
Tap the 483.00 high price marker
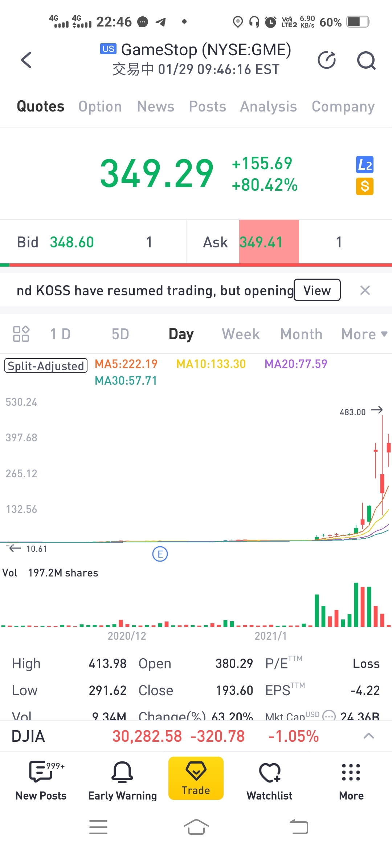point(353,412)
